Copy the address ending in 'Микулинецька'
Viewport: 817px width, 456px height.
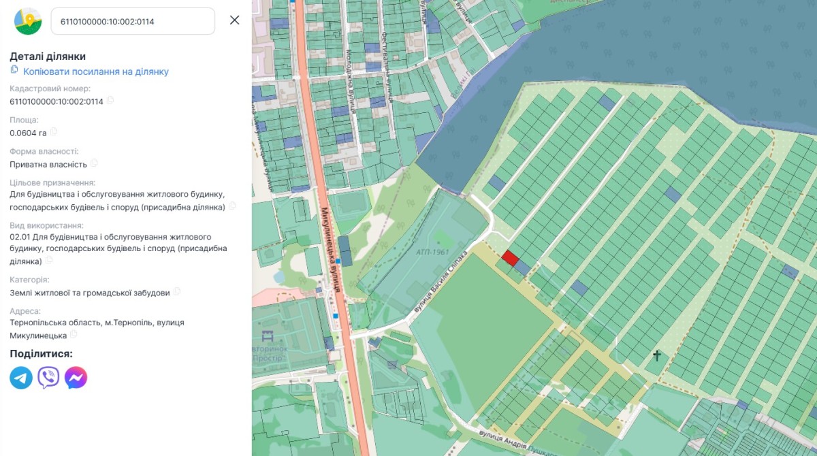coord(74,335)
